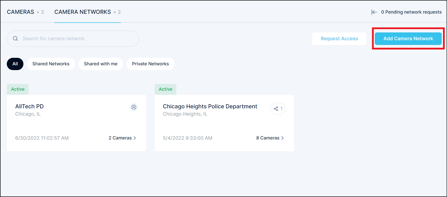Click the Chicago Heights share count badge

(x=278, y=109)
